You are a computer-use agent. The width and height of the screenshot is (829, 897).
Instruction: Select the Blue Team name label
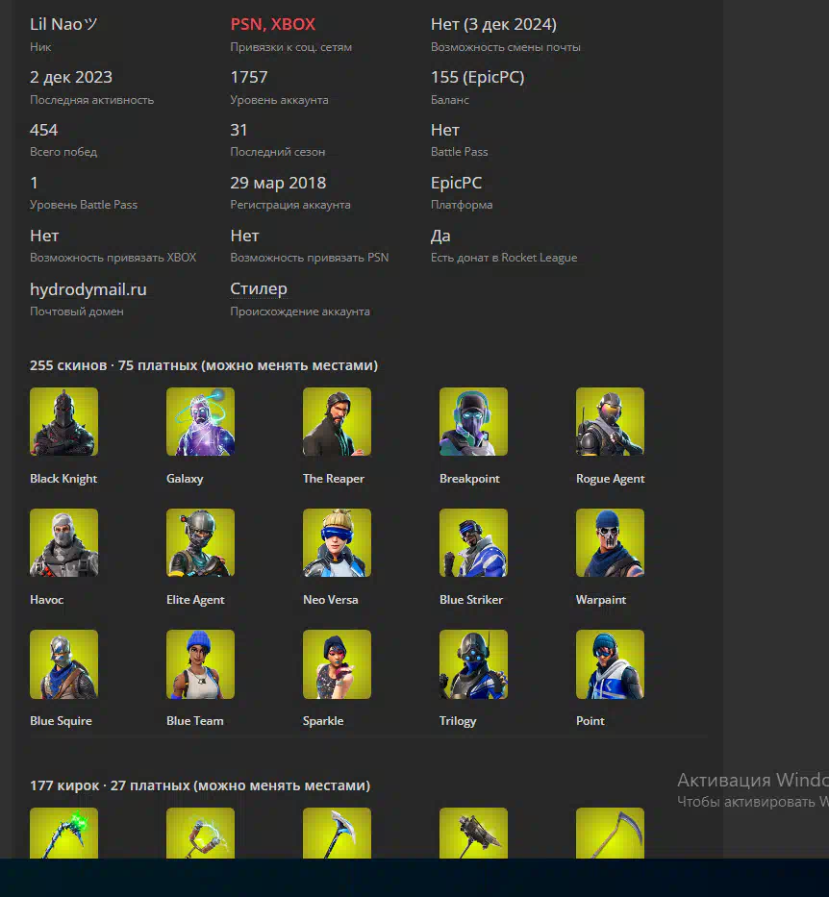point(194,721)
